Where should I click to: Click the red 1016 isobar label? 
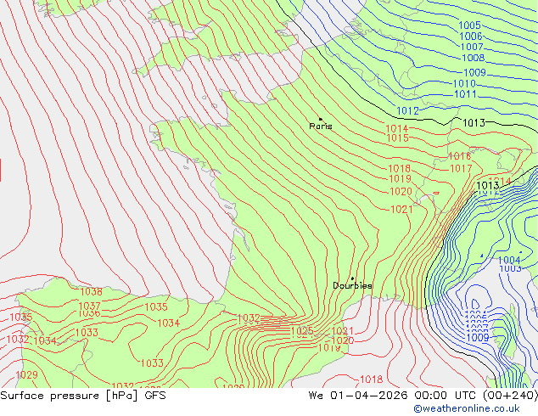pos(460,156)
